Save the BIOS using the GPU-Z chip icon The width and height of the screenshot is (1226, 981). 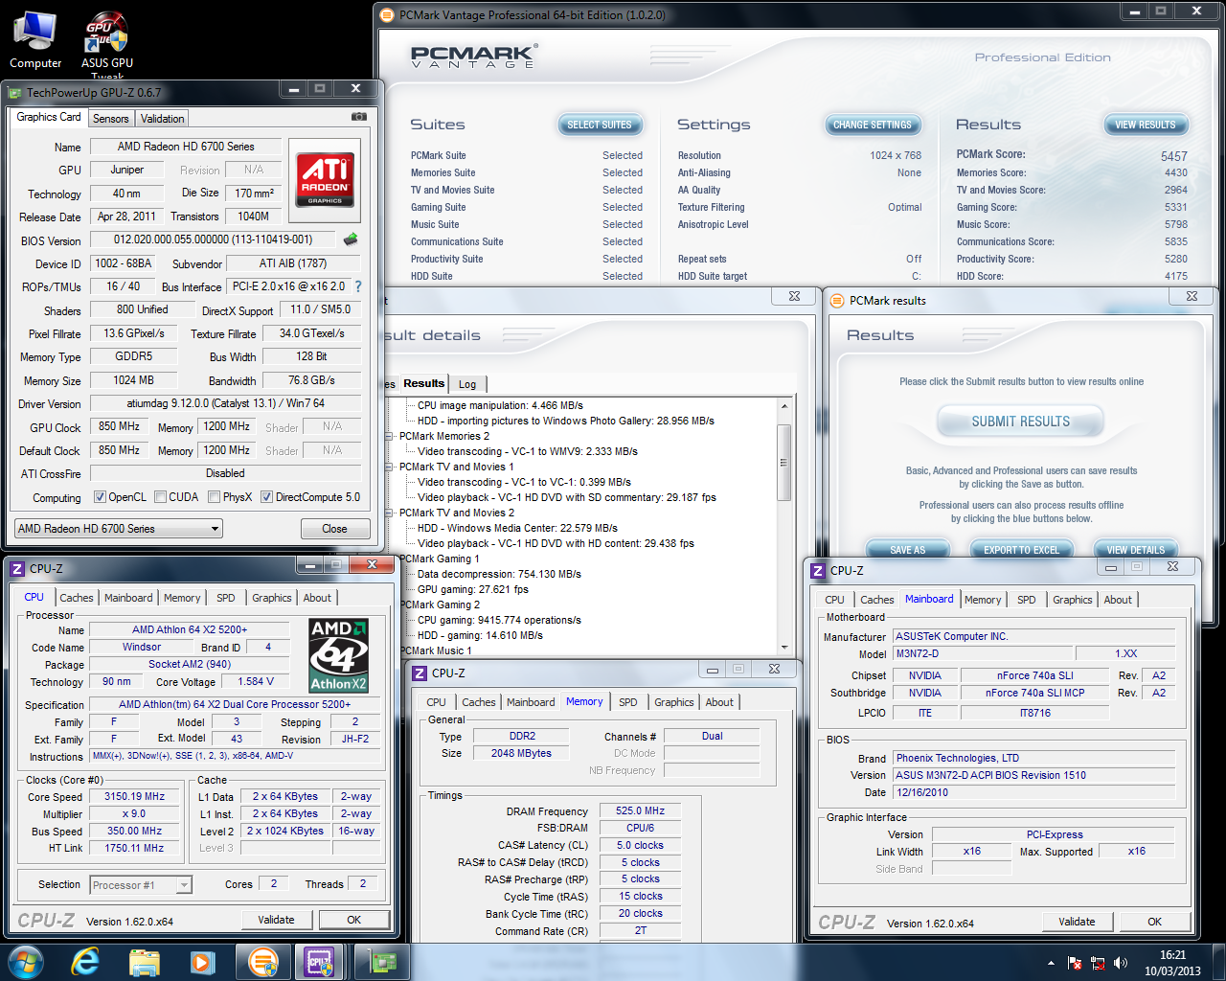pos(351,240)
